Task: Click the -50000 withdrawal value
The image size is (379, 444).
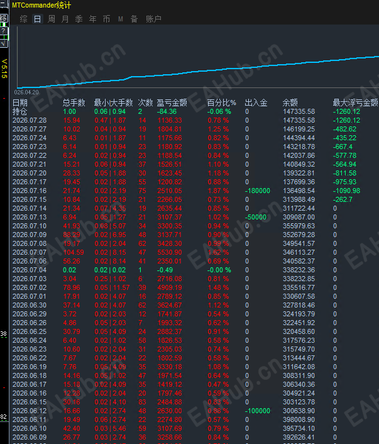Action: [x=256, y=217]
